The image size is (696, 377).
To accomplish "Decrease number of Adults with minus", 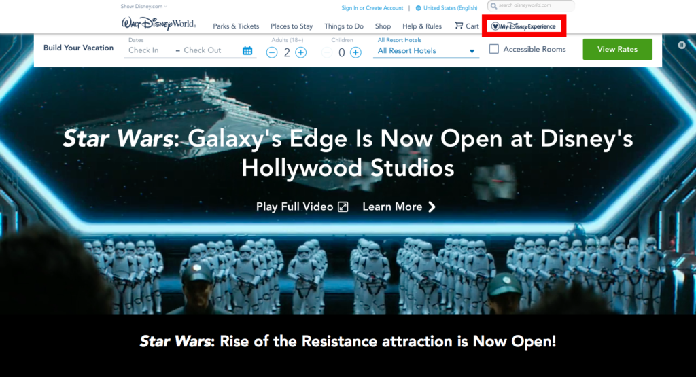I will click(x=272, y=52).
